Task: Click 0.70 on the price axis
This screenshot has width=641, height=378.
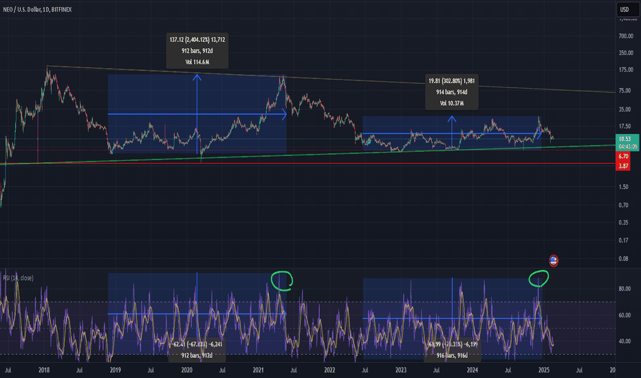Action: tap(624, 205)
